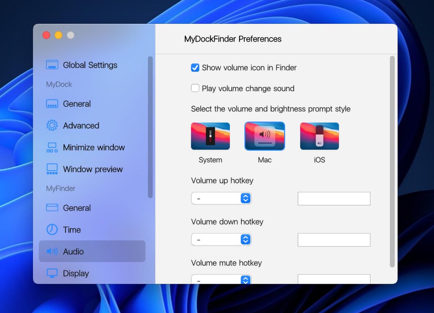This screenshot has width=434, height=313.
Task: Click the Minimize window sidebar icon
Action: tap(52, 147)
